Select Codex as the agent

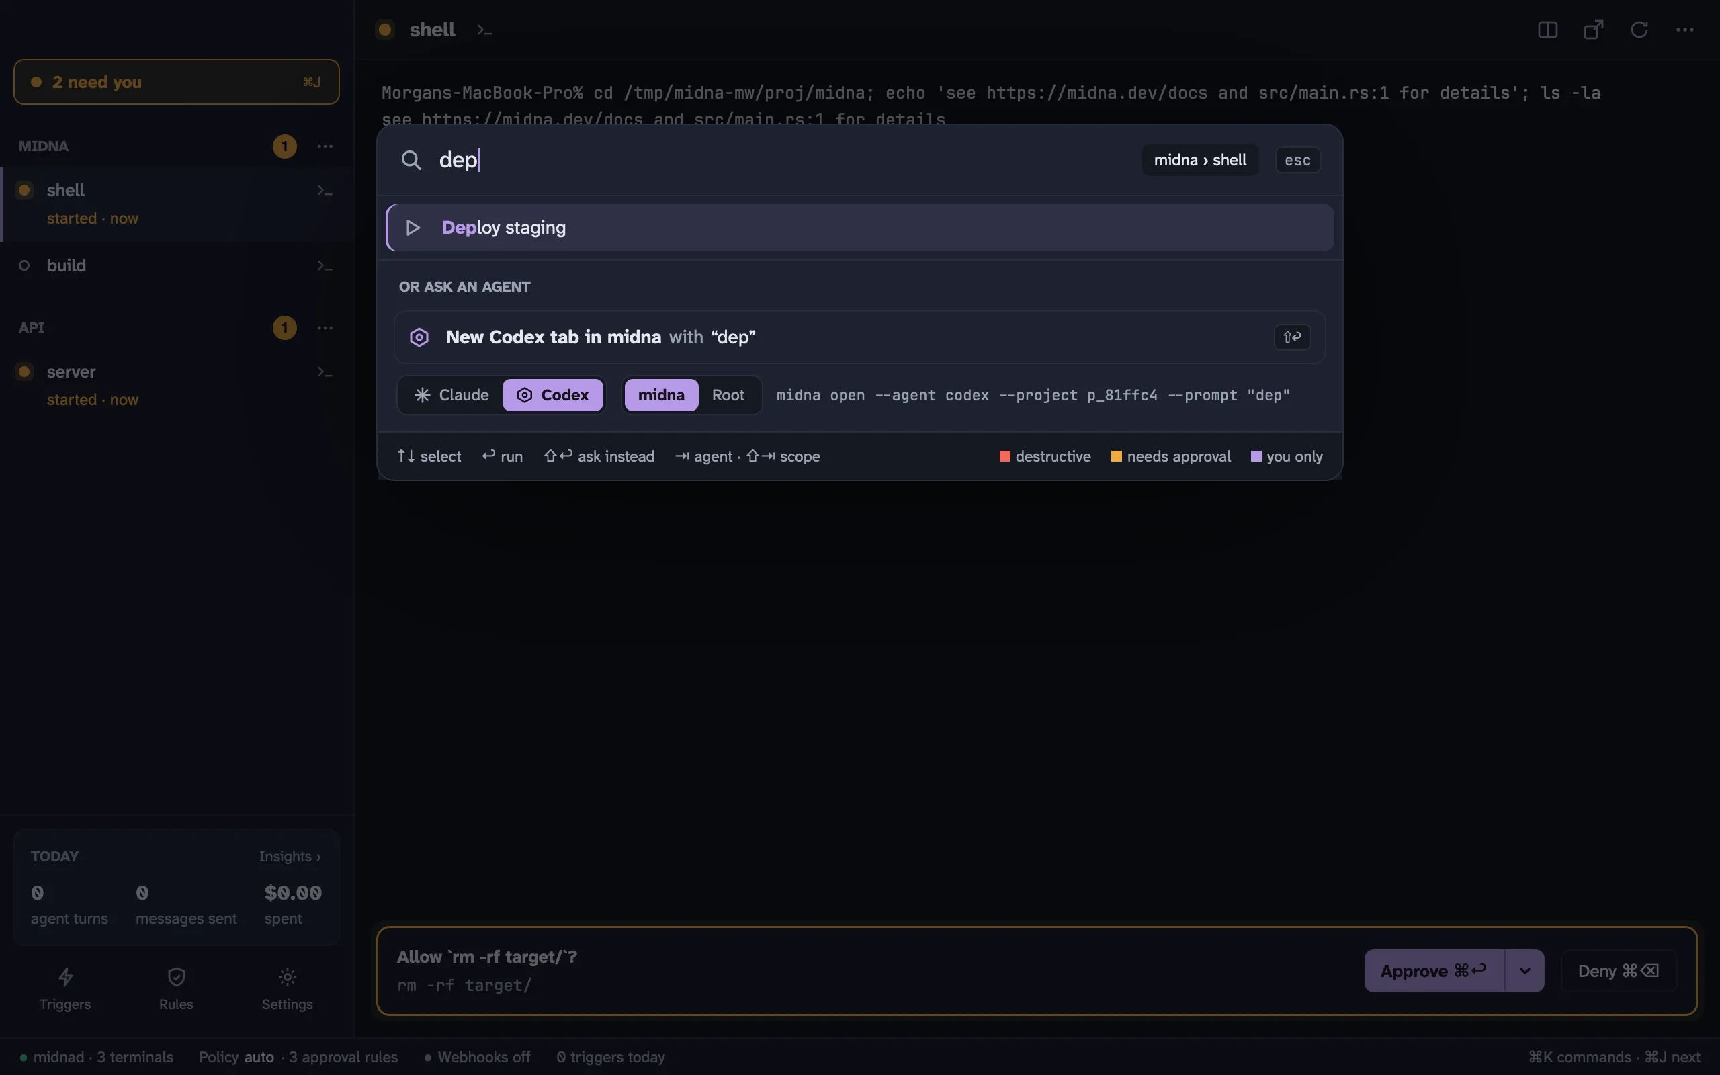(553, 395)
